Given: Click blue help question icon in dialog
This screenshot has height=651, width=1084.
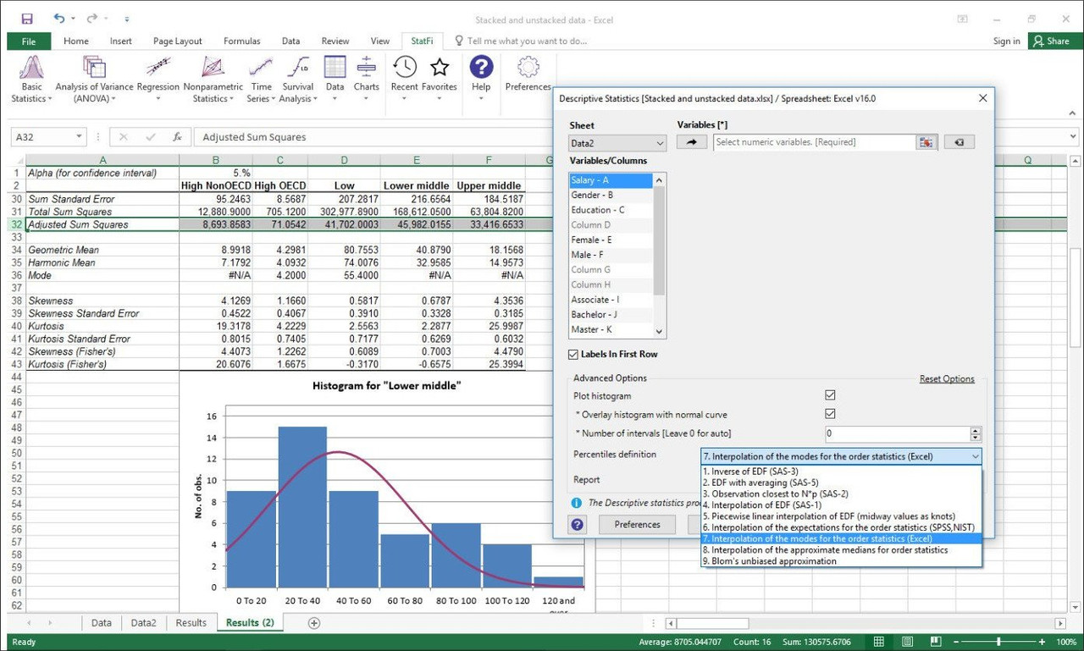Looking at the screenshot, I should (578, 524).
